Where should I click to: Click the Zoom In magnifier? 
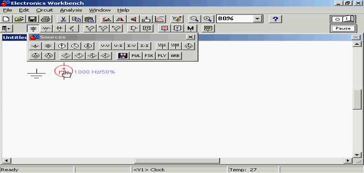pyautogui.click(x=208, y=19)
